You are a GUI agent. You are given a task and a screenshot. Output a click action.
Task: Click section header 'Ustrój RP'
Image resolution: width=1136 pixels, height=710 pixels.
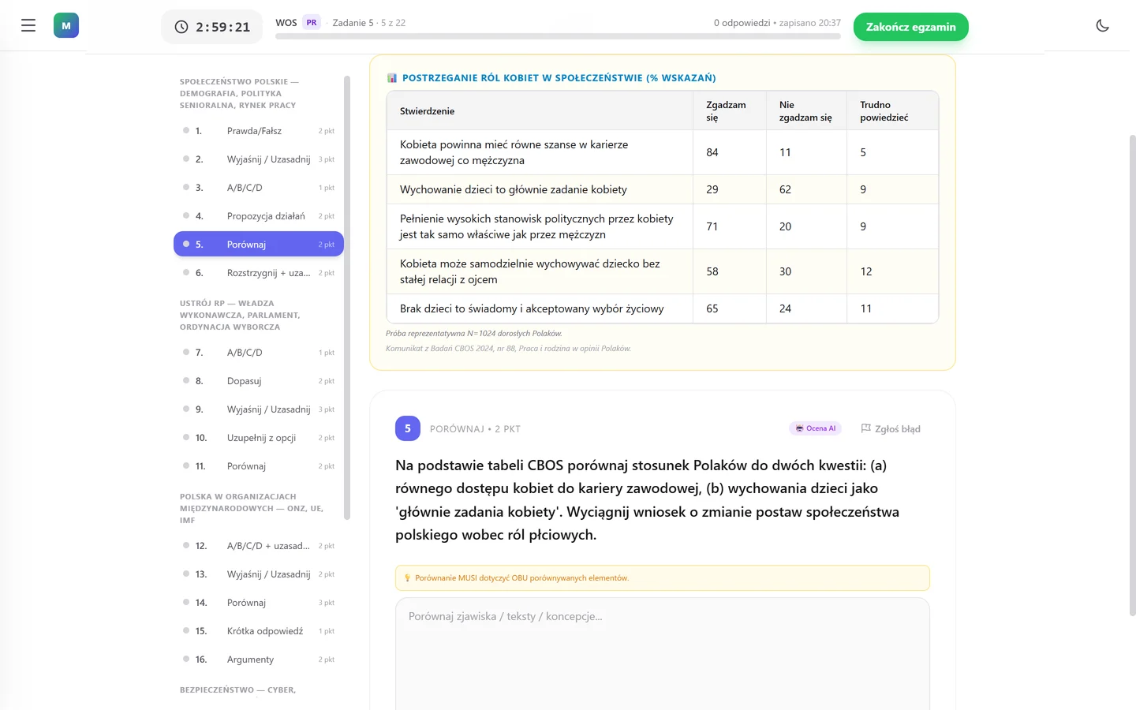click(x=240, y=315)
